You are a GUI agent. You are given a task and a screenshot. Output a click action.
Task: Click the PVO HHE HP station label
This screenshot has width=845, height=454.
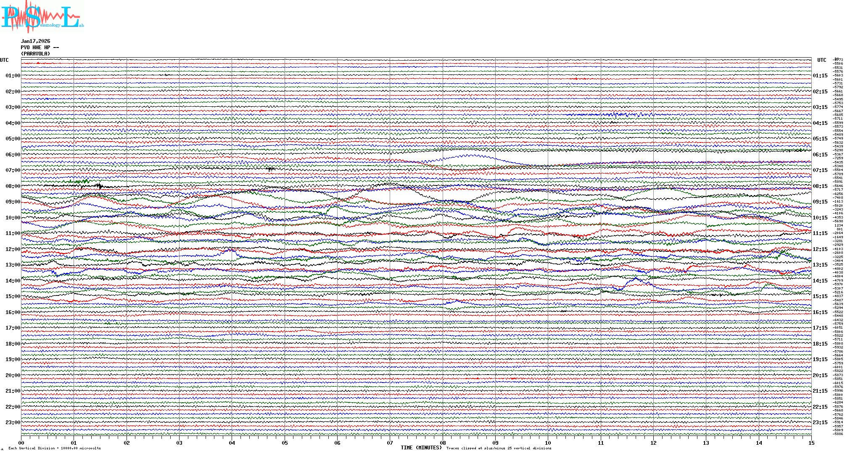(40, 48)
